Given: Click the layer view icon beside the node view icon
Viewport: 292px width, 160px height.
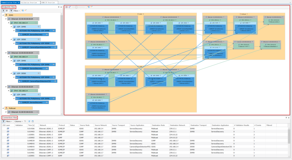Looking at the screenshot, I should click(x=7, y=11).
